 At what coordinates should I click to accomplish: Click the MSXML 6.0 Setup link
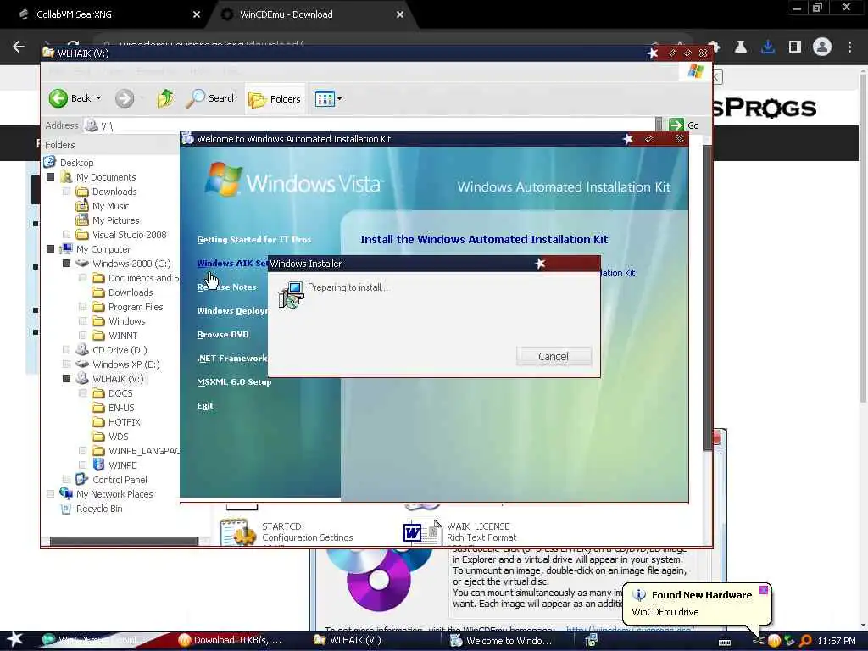click(234, 382)
